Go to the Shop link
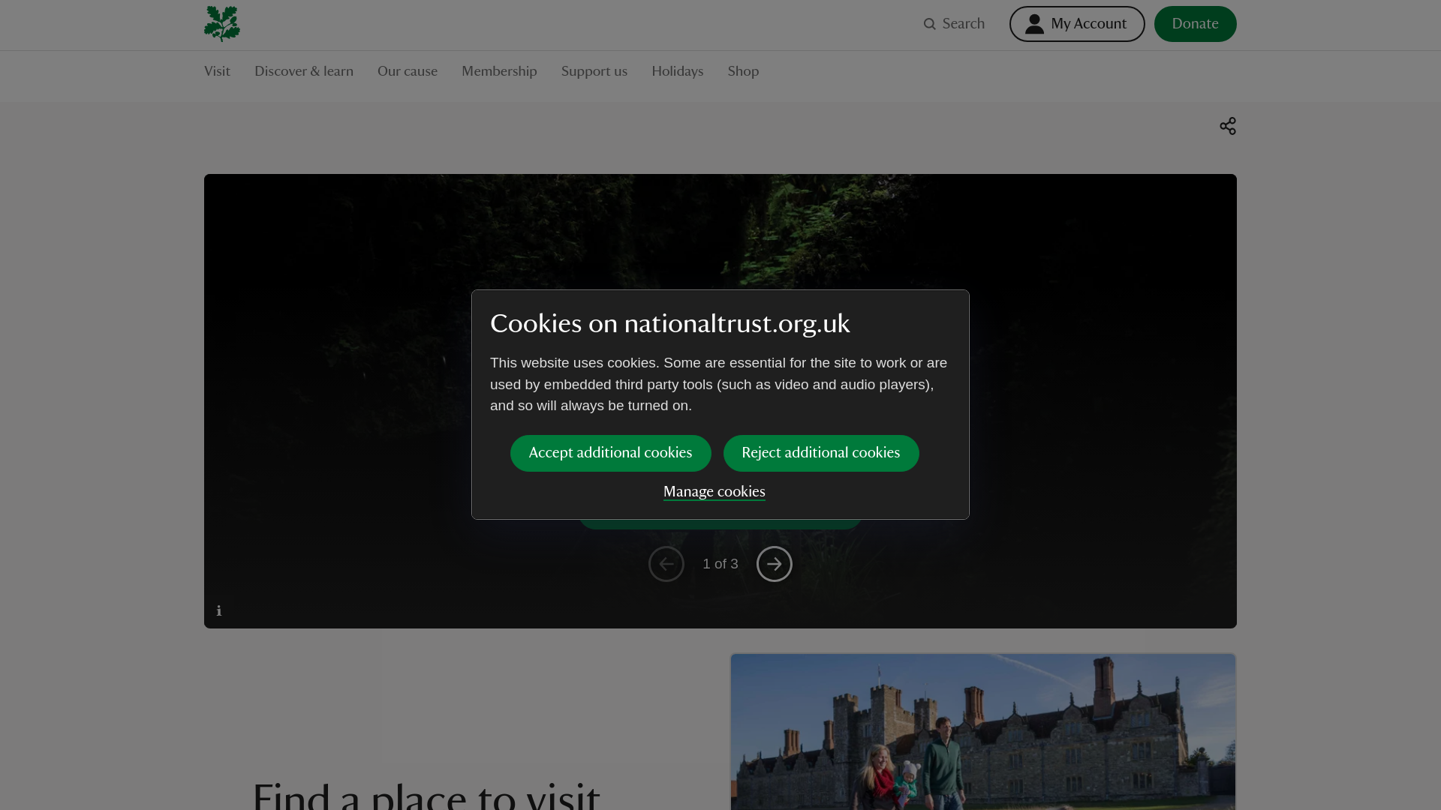The height and width of the screenshot is (810, 1441). tap(743, 71)
